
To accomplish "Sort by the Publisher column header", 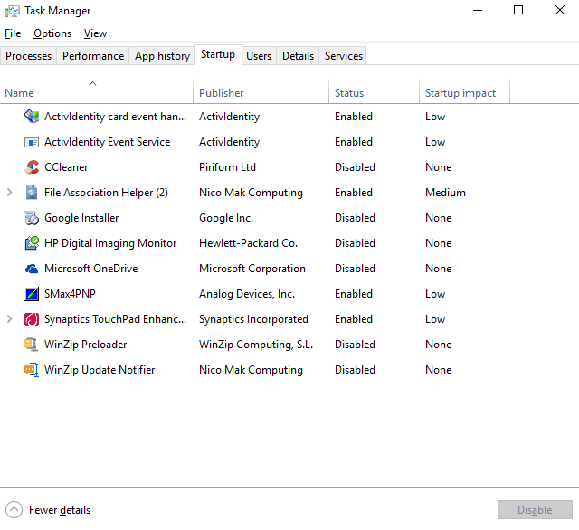I will tap(261, 91).
